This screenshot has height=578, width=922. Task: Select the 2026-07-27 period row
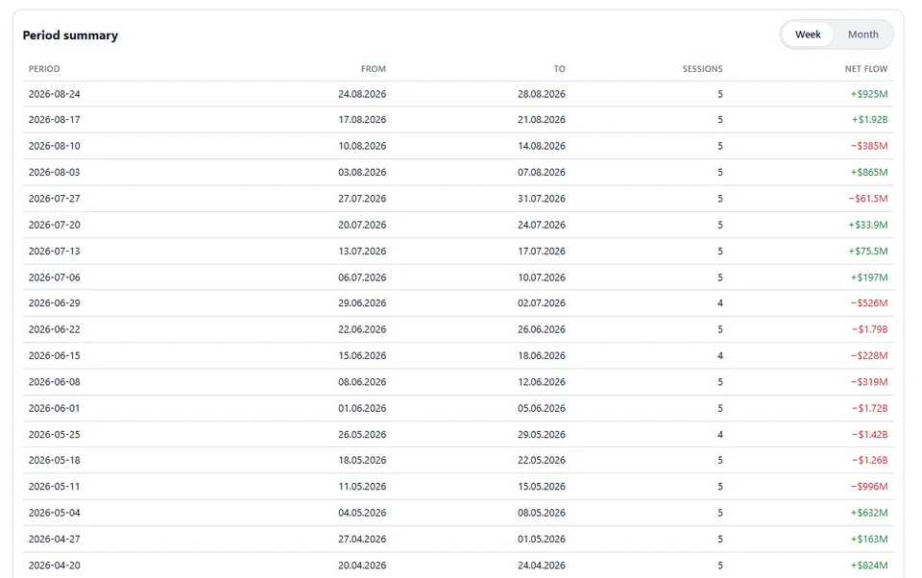coord(458,199)
